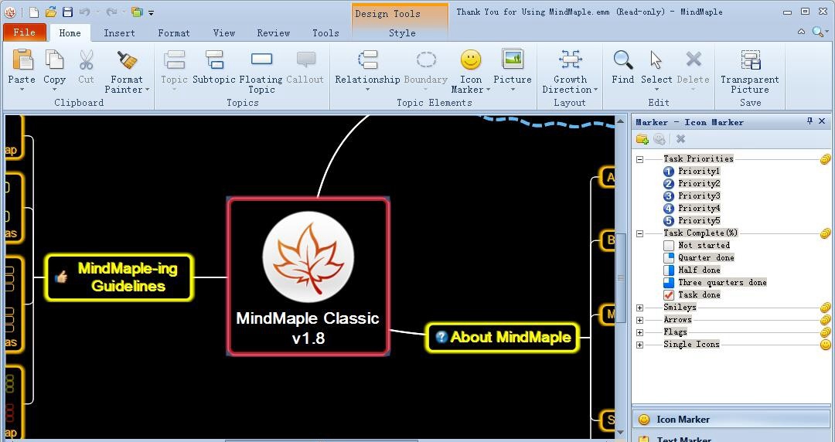
Task: Click the save disk icon in quick access
Action: pyautogui.click(x=67, y=12)
